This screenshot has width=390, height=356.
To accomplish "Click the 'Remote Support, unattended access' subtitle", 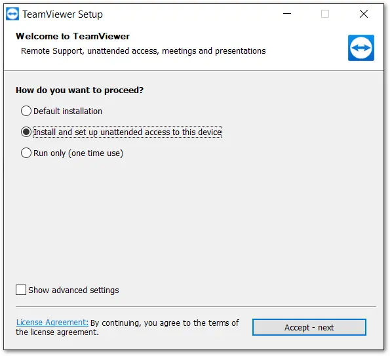I will 144,51.
